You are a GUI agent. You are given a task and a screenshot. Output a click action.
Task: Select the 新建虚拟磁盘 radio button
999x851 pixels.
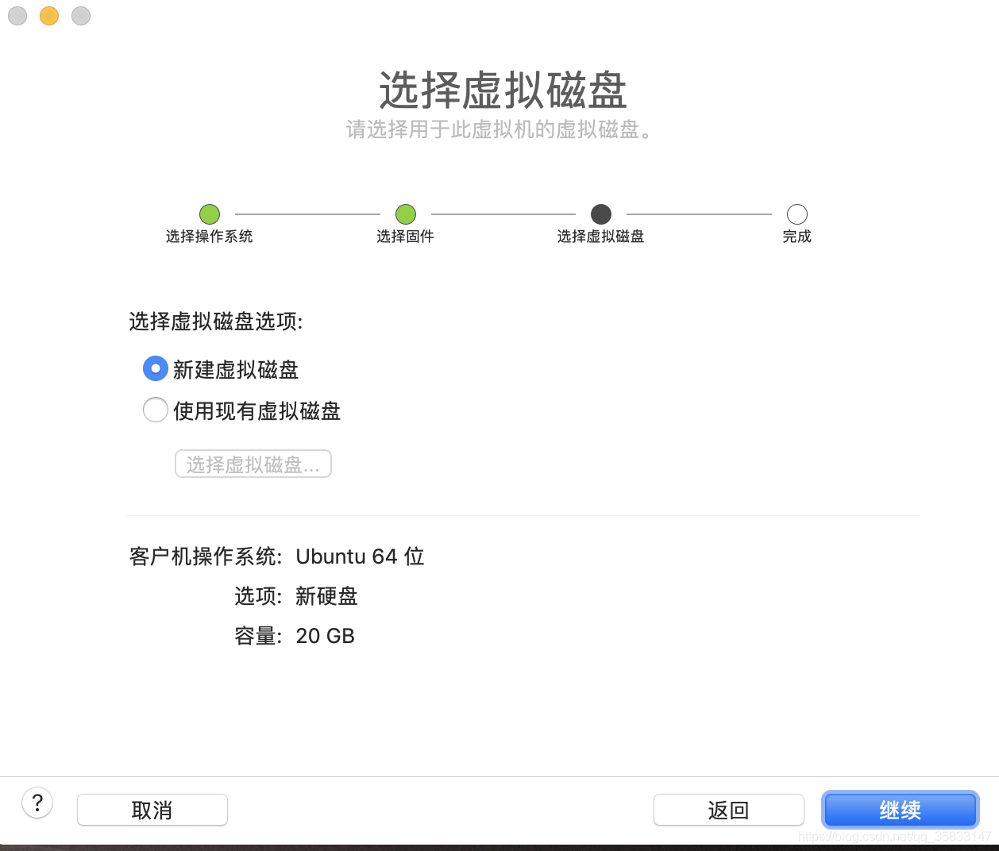pyautogui.click(x=156, y=368)
